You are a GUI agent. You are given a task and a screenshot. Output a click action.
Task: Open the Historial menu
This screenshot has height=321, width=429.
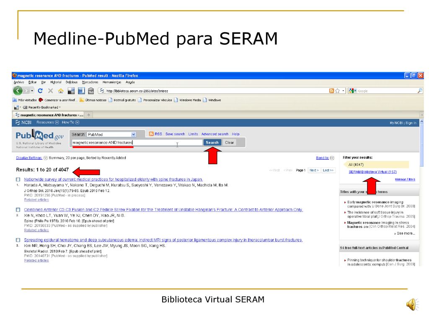(x=56, y=82)
